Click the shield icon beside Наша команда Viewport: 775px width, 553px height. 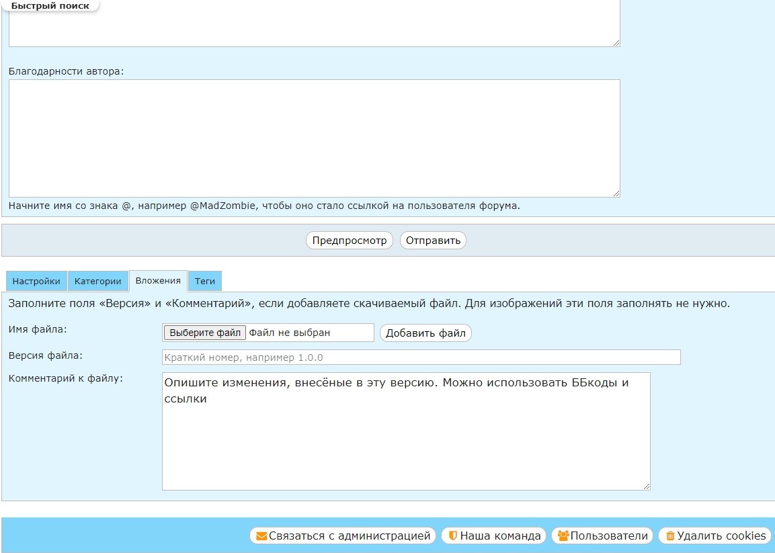[453, 536]
